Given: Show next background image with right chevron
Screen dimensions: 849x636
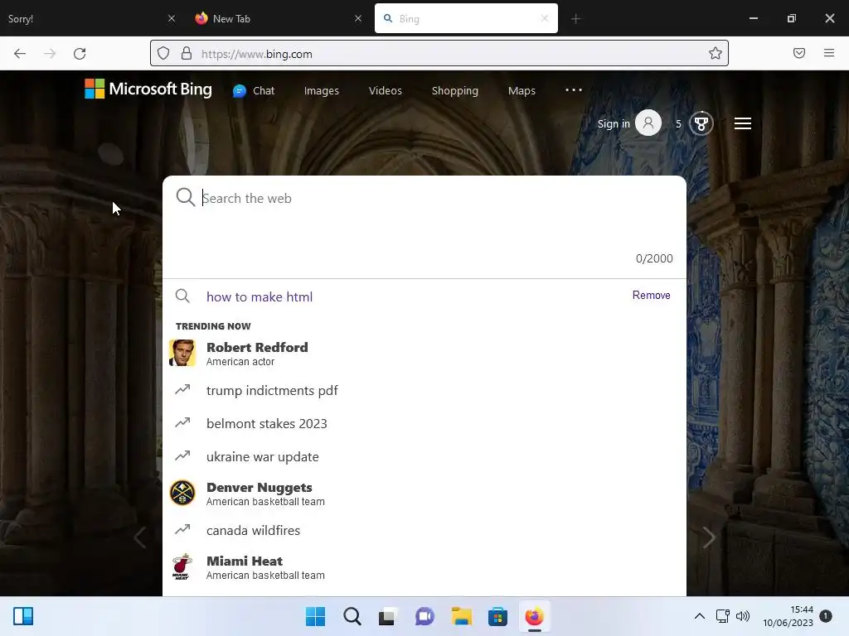Looking at the screenshot, I should 710,537.
